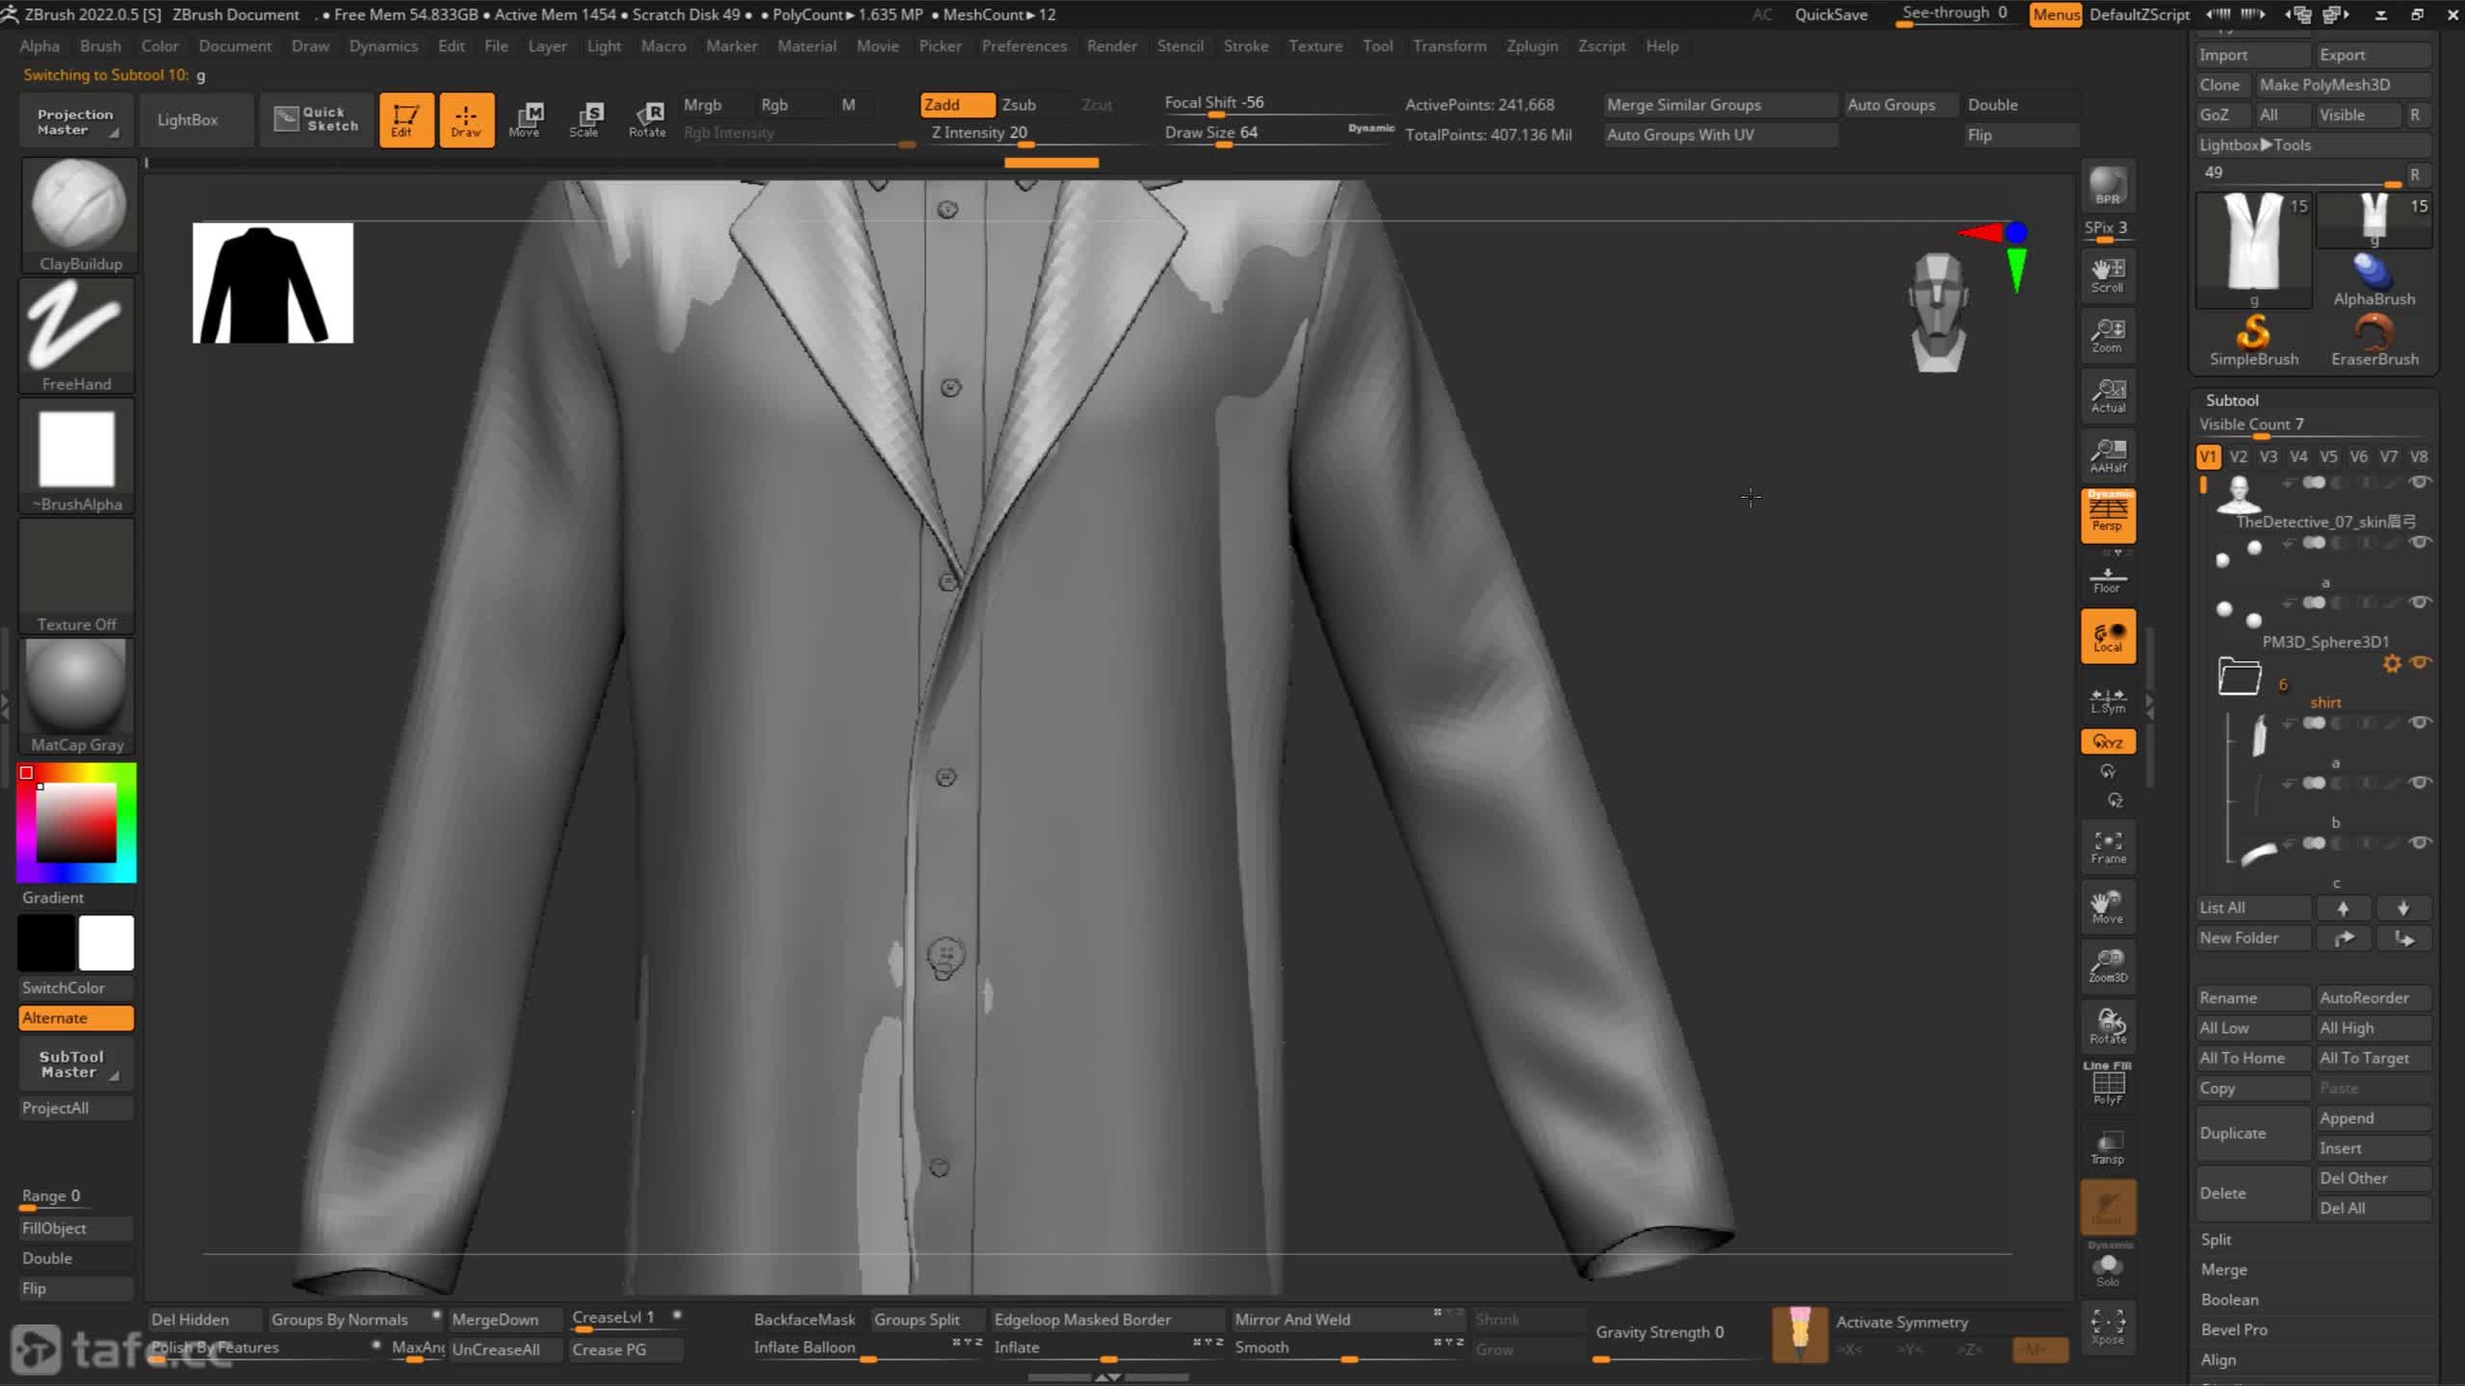Select the EraserBrush tool
The width and height of the screenshot is (2465, 1386).
click(x=2374, y=342)
